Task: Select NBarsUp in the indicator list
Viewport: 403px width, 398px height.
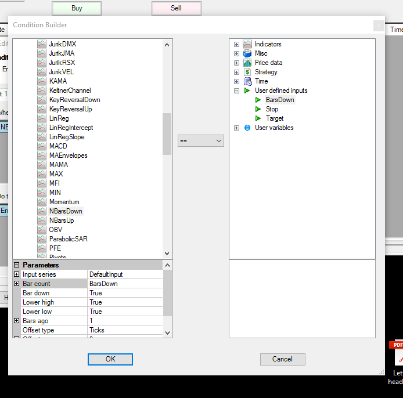Action: 62,220
